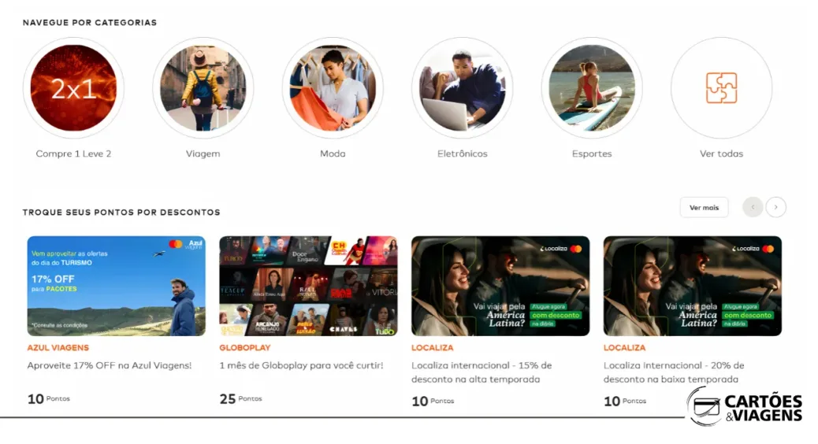Click the Ver mais button
This screenshot has height=444, width=818.
pos(705,207)
